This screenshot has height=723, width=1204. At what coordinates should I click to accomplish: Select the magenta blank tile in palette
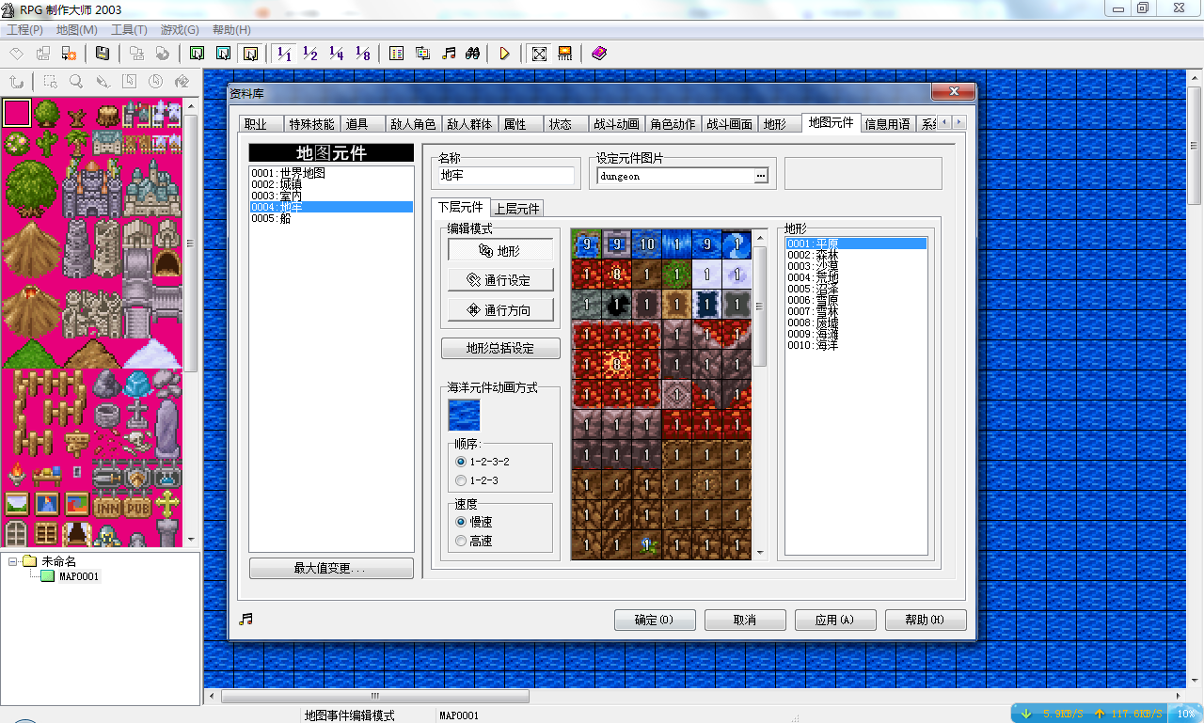point(17,113)
